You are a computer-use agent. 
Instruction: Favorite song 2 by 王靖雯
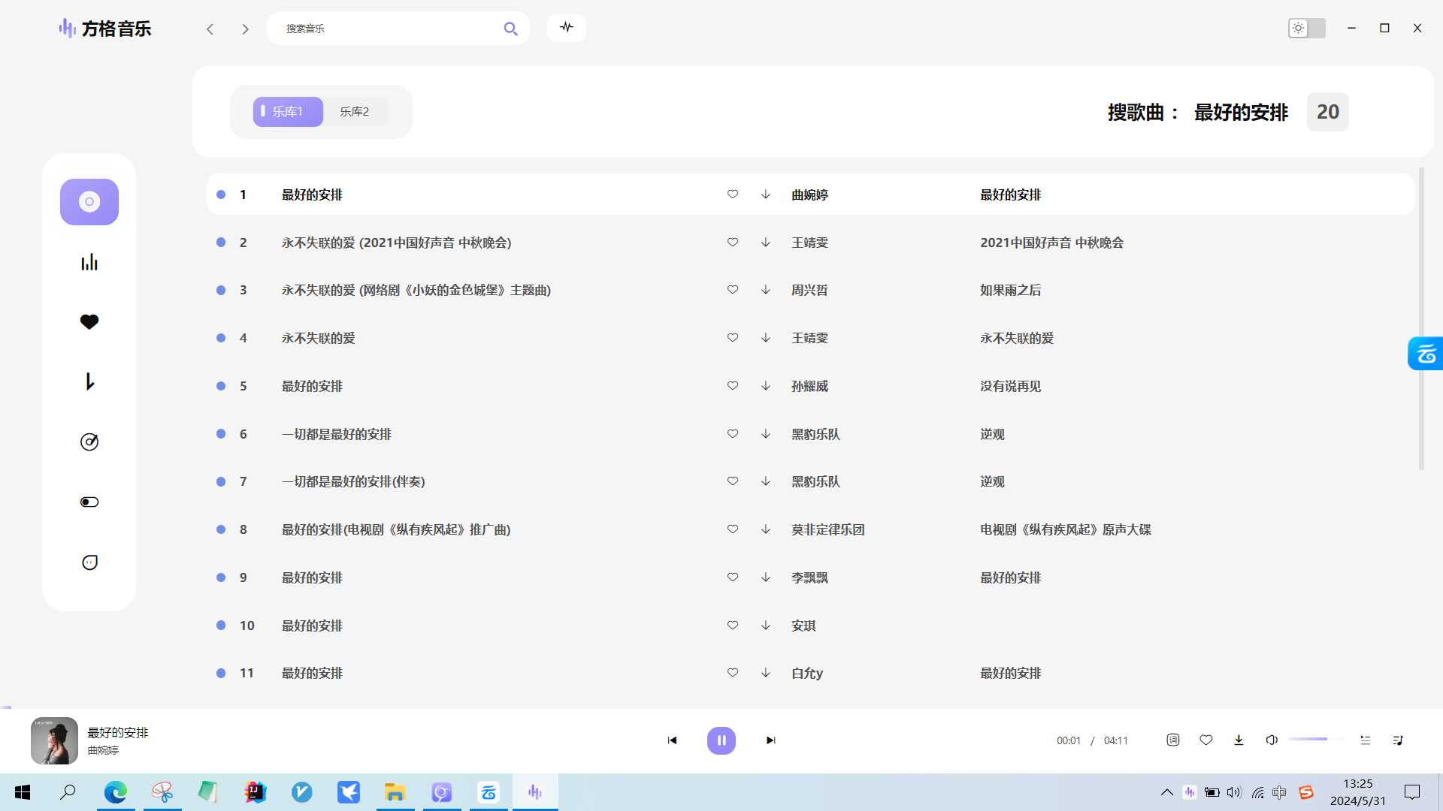732,242
